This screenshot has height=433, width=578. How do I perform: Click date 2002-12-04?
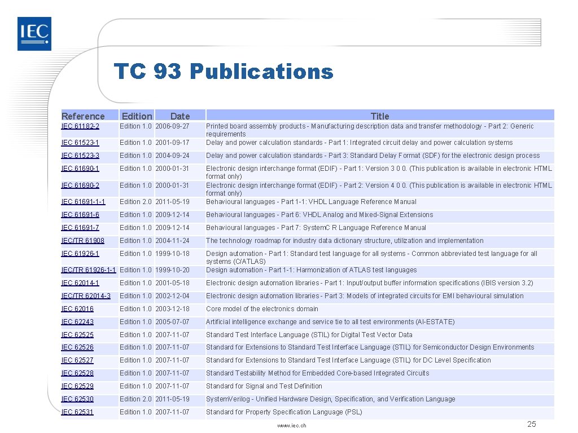pos(172,296)
